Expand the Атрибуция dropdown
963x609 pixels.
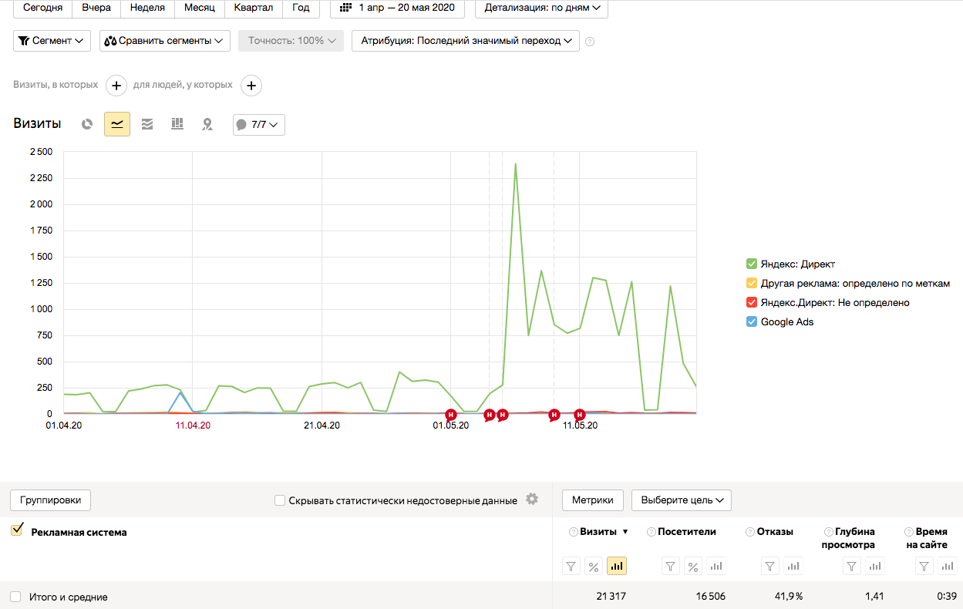tap(465, 41)
